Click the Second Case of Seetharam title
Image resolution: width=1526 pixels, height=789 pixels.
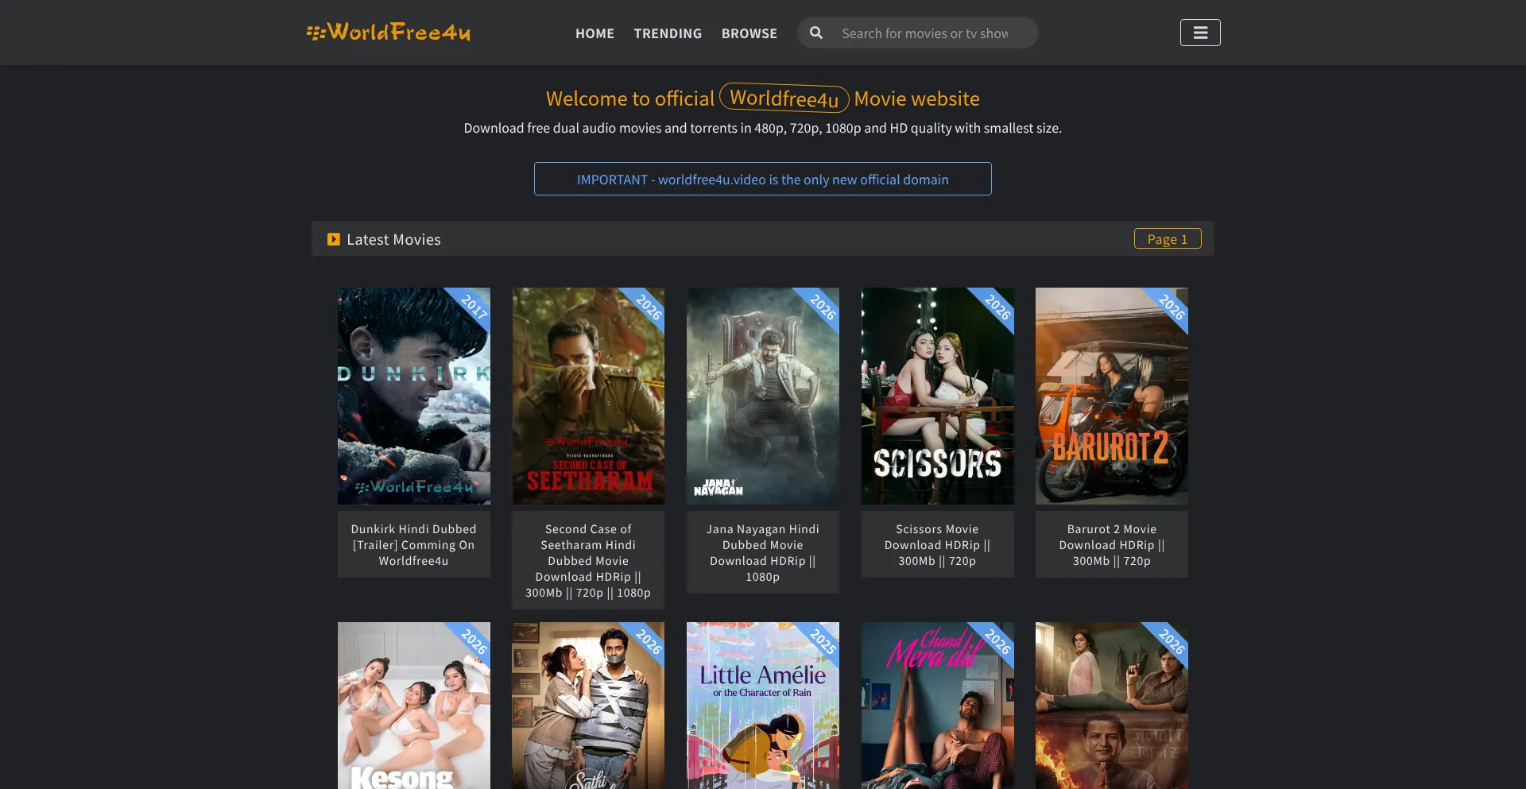pyautogui.click(x=588, y=561)
